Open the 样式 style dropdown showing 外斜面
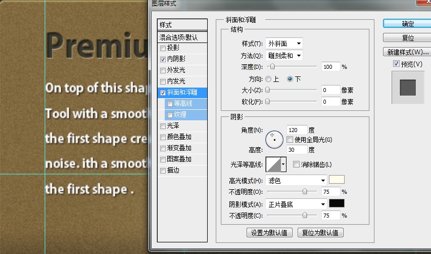Image resolution: width=431 pixels, height=254 pixels. click(284, 43)
